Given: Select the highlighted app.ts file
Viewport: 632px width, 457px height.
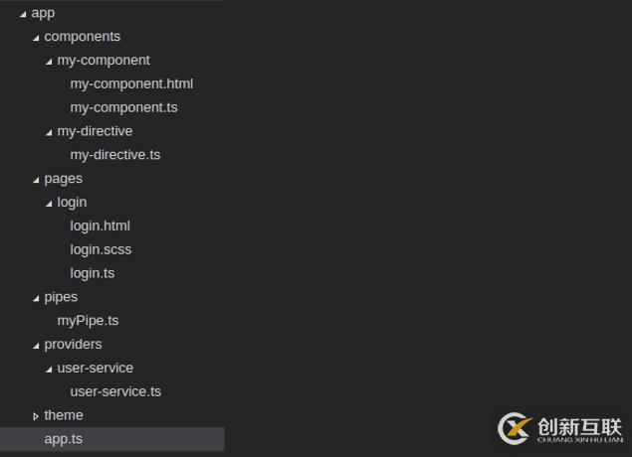Looking at the screenshot, I should [112, 439].
